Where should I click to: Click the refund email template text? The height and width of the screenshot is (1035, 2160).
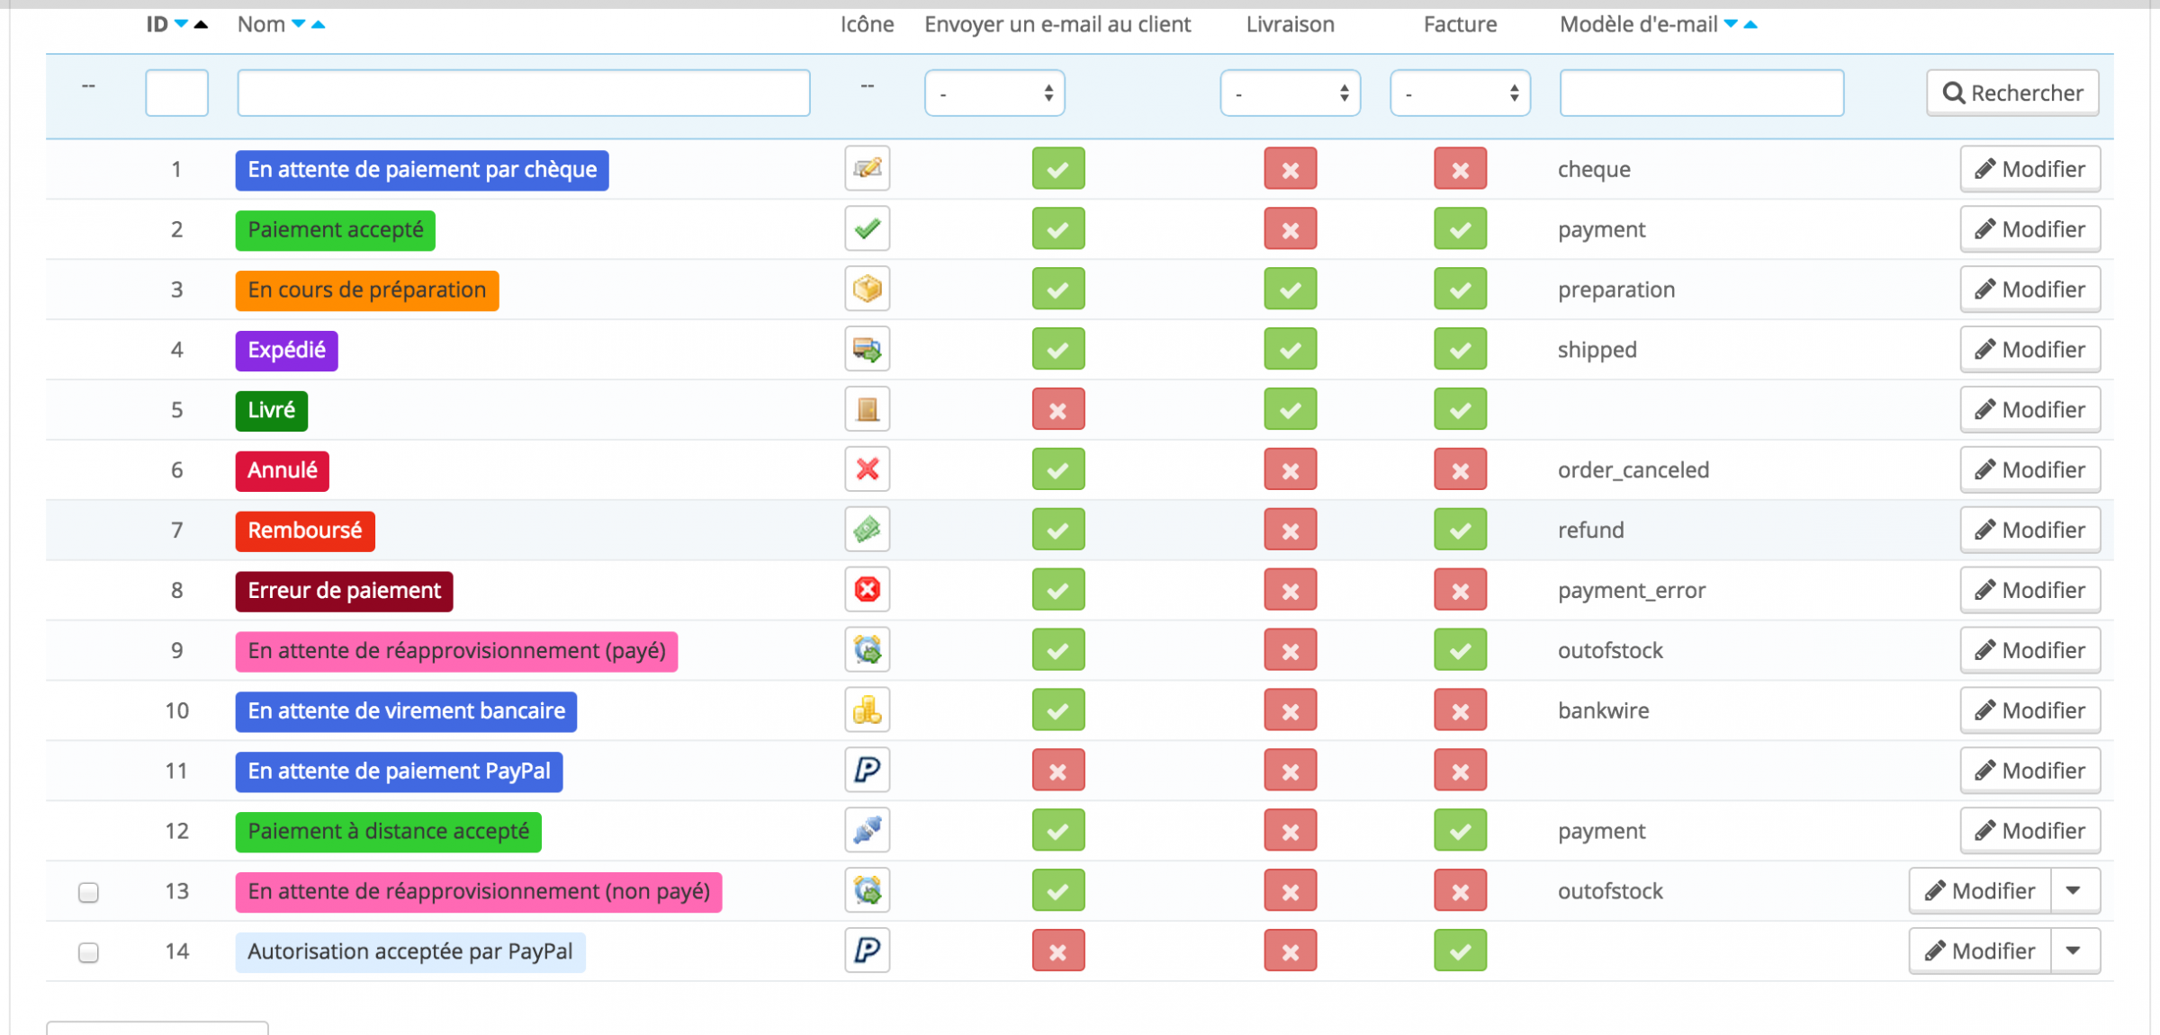coord(1591,530)
